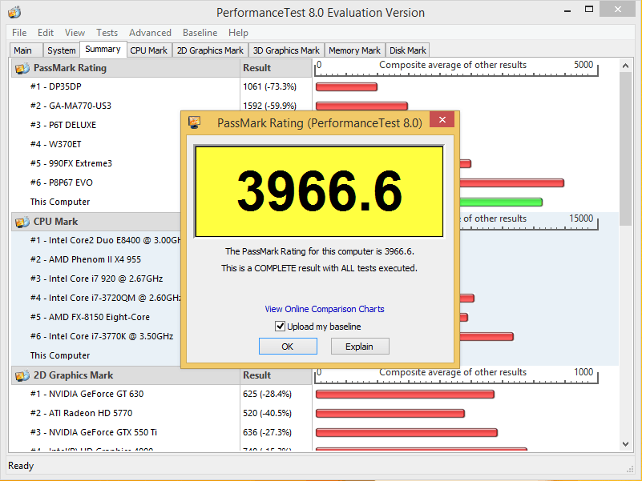Click the '520 (-40.5%)' result value

[x=267, y=414]
